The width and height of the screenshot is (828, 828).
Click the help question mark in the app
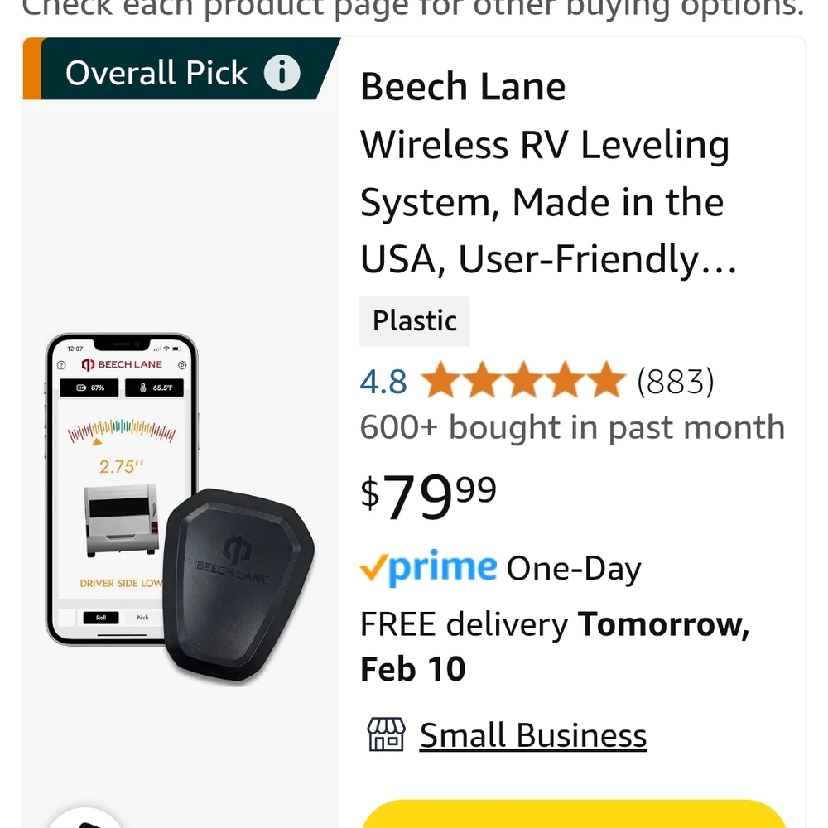61,364
